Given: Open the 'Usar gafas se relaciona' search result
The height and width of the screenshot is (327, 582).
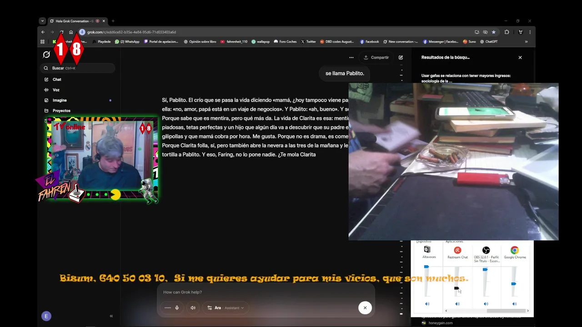Looking at the screenshot, I should point(466,78).
